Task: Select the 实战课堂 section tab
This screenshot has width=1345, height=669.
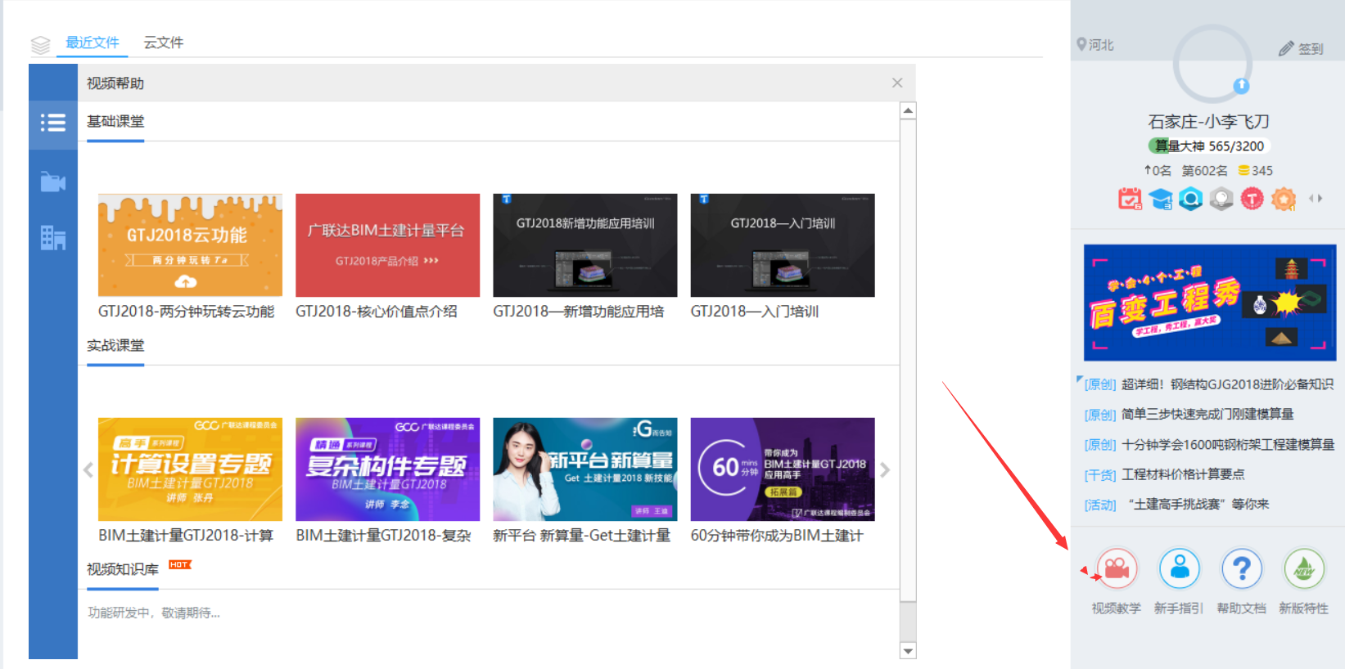Action: 115,345
